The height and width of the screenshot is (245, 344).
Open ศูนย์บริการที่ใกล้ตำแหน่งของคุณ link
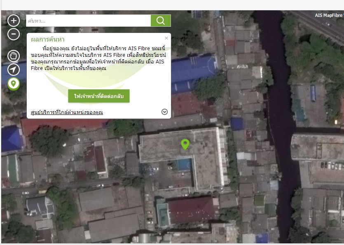(x=67, y=112)
